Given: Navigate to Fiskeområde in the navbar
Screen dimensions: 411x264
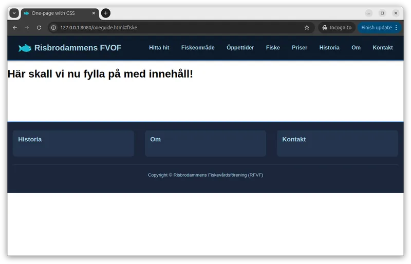Looking at the screenshot, I should [x=198, y=48].
